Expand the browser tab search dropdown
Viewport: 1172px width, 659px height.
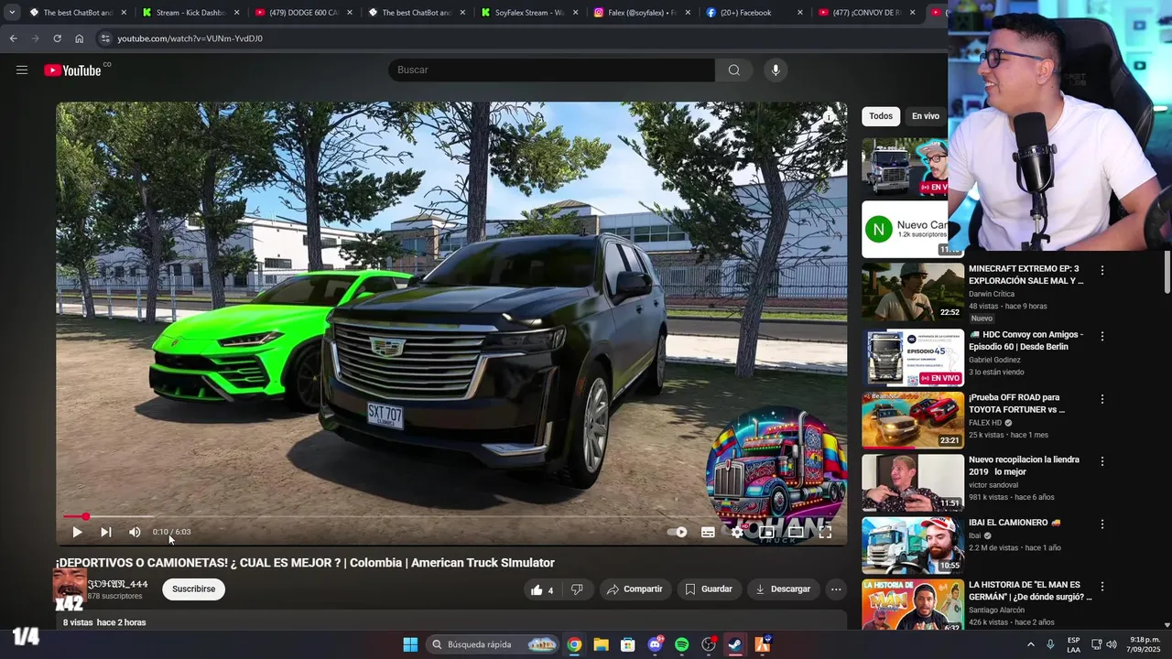(12, 13)
